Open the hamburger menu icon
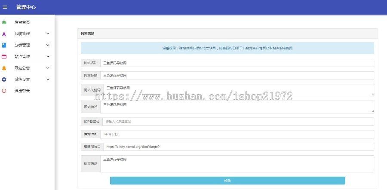Image resolution: width=387 pixels, height=190 pixels. point(5,7)
